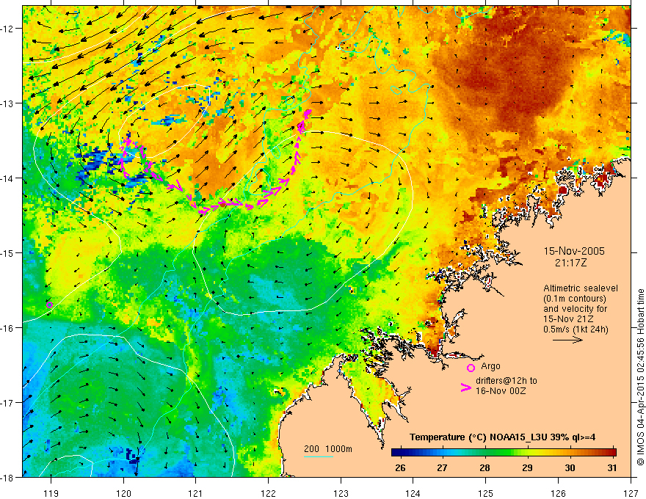Click the colorbar tick label 31

612,467
